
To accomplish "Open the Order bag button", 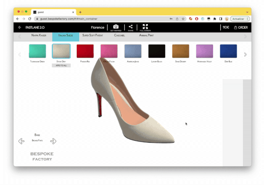I will [x=241, y=27].
